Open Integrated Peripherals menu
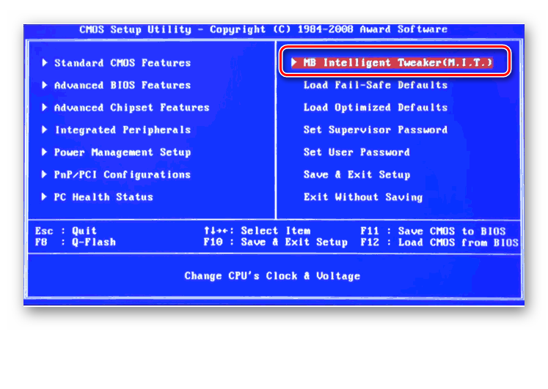 point(123,130)
